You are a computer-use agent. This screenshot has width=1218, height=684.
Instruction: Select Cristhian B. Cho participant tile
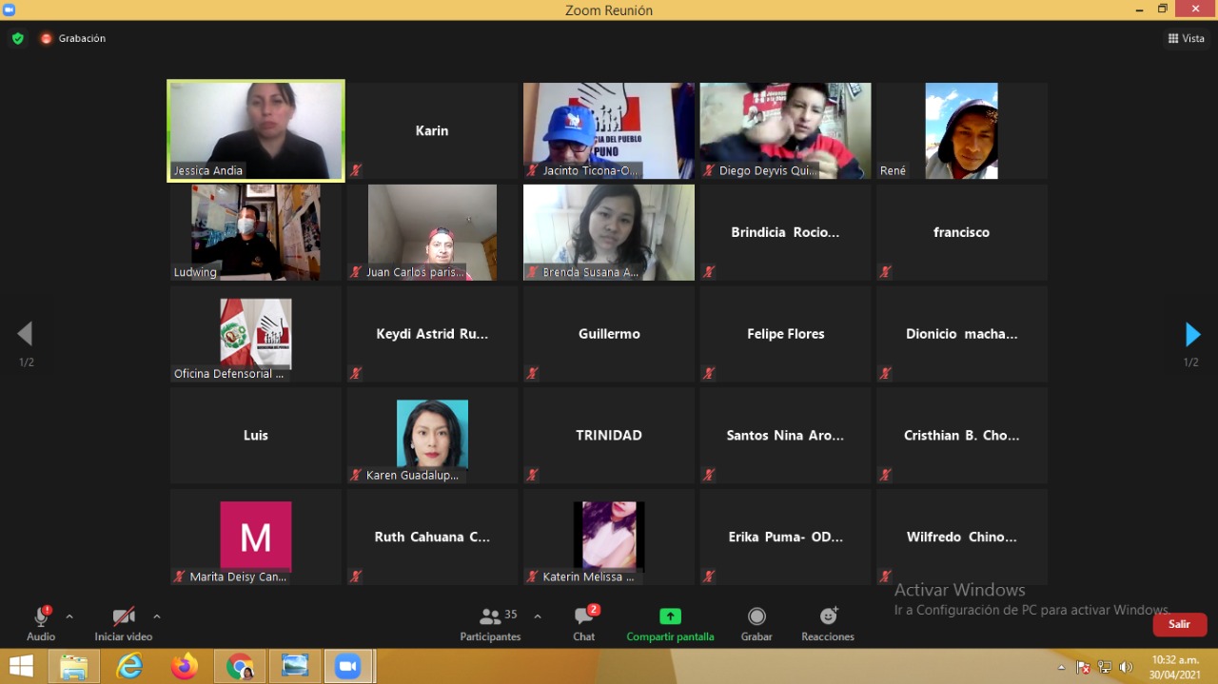coord(962,435)
